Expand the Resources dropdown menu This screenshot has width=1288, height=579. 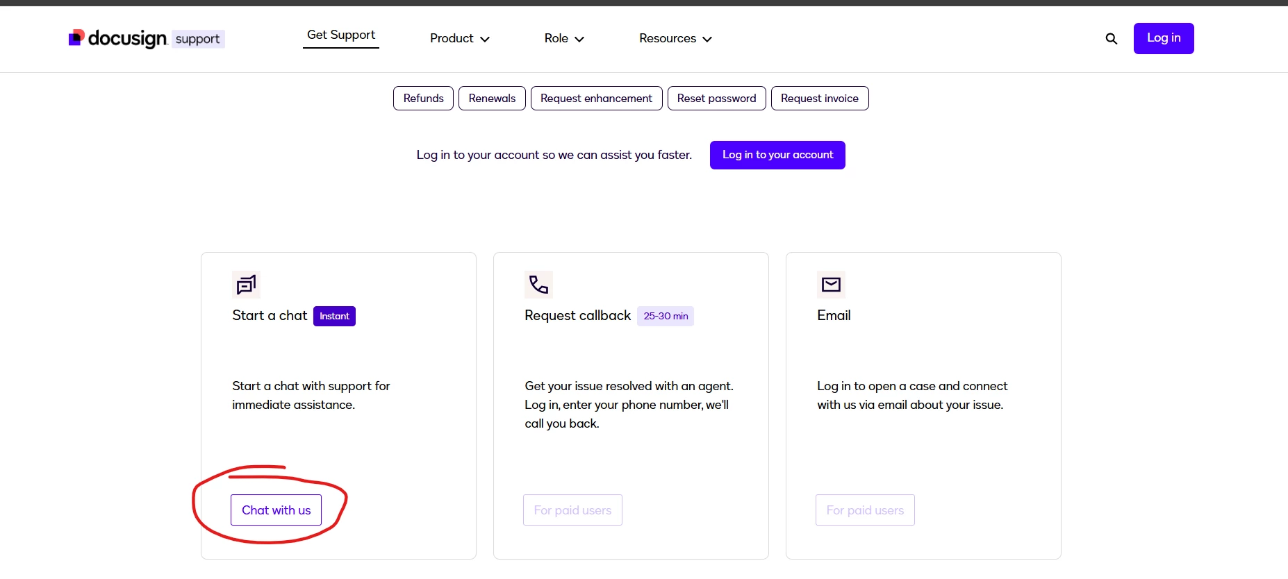675,39
